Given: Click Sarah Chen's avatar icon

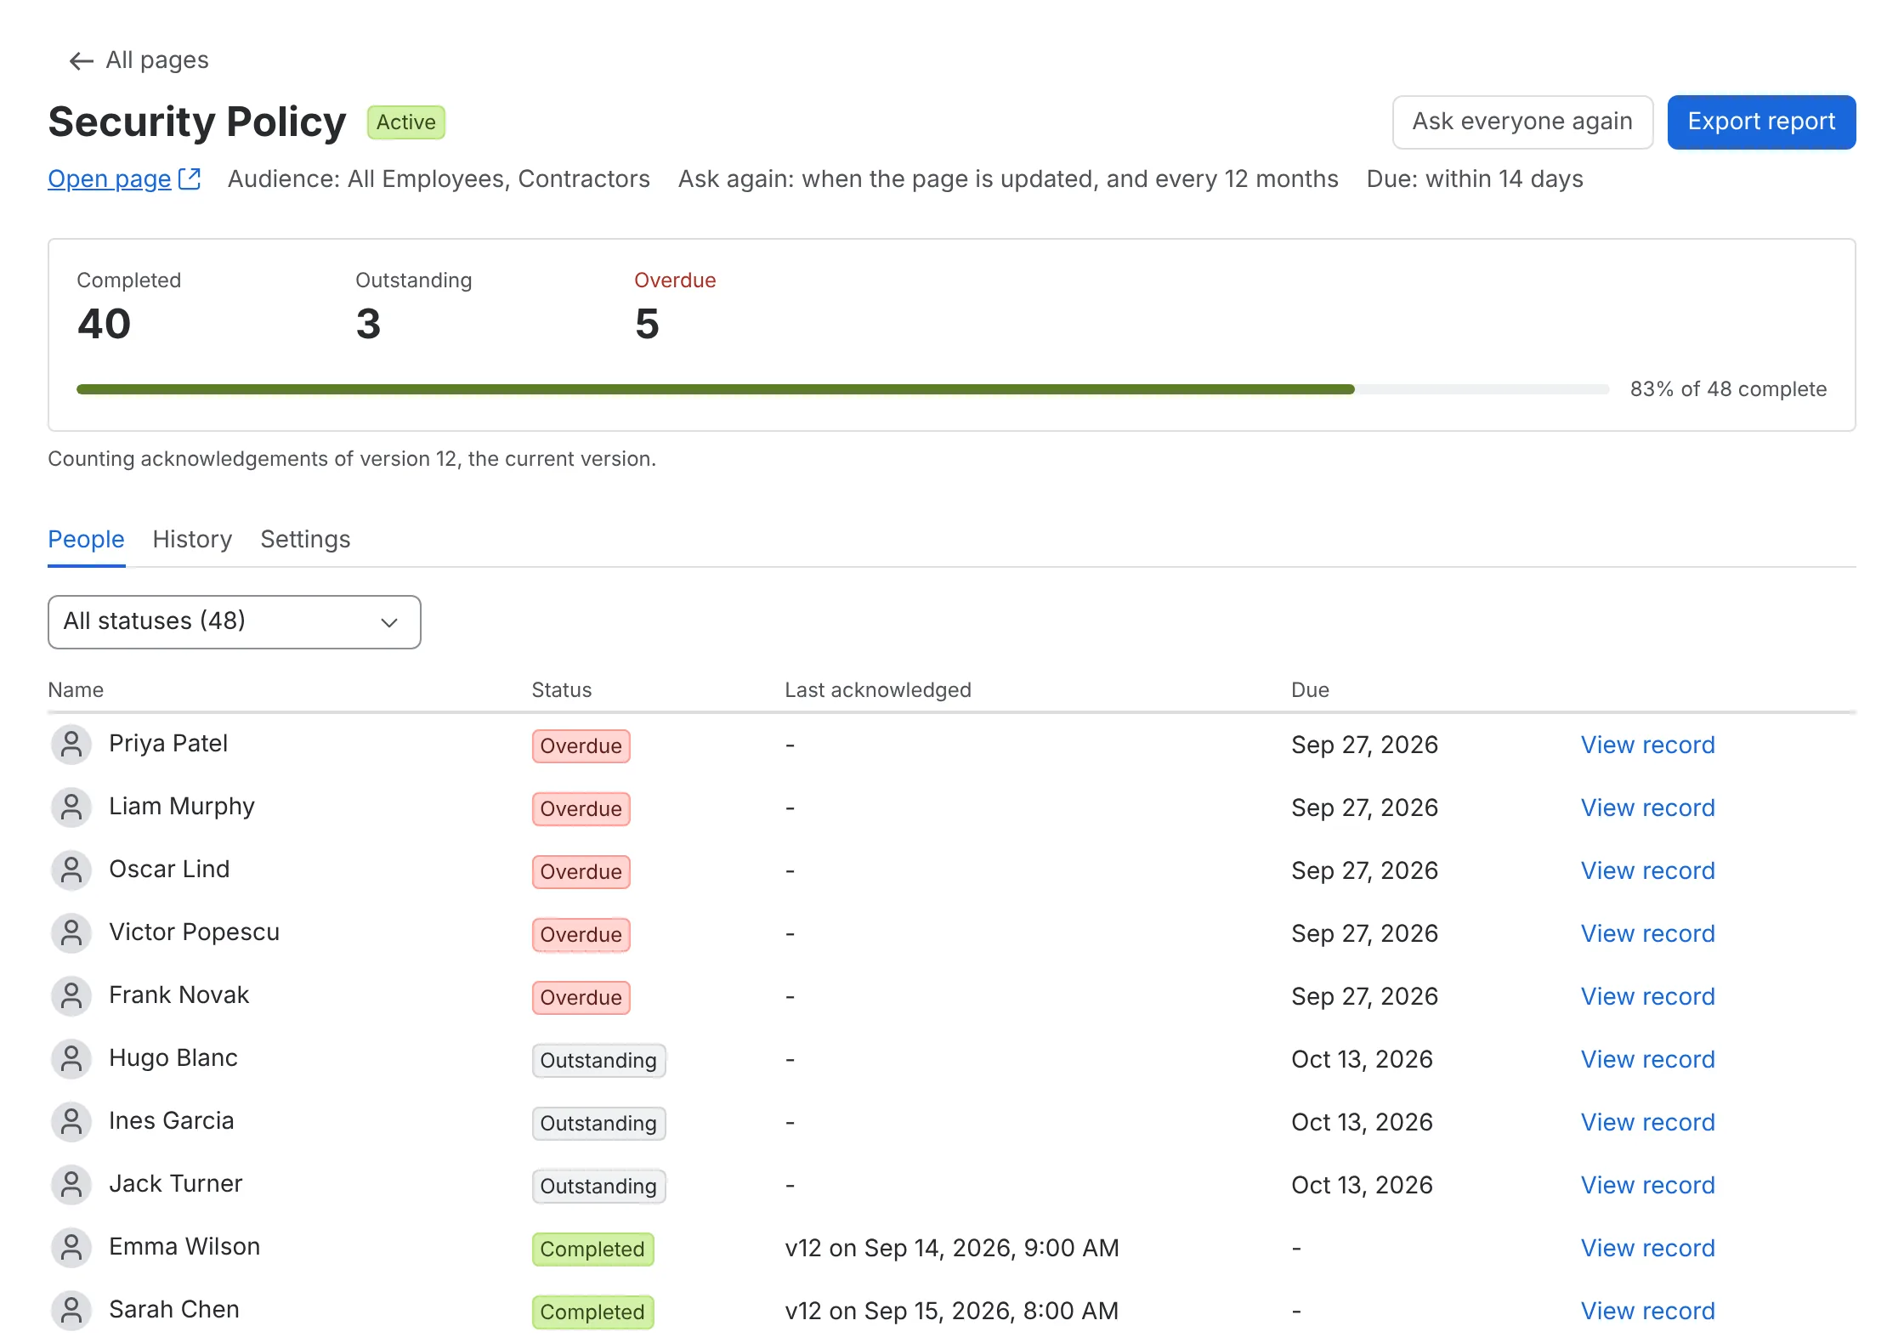Looking at the screenshot, I should point(71,1311).
